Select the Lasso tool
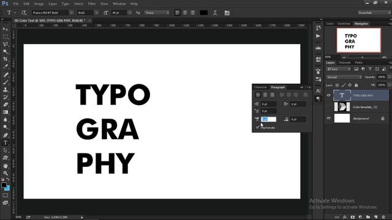 [x=6, y=45]
